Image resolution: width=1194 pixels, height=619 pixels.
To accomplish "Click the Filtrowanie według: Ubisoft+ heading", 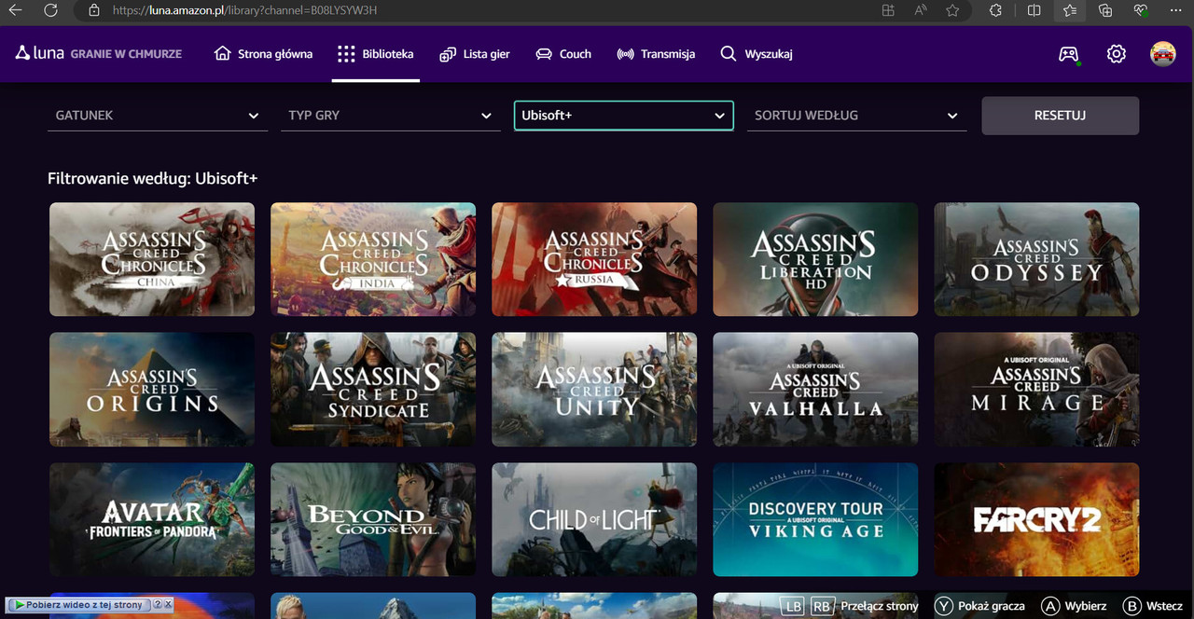I will pos(152,178).
